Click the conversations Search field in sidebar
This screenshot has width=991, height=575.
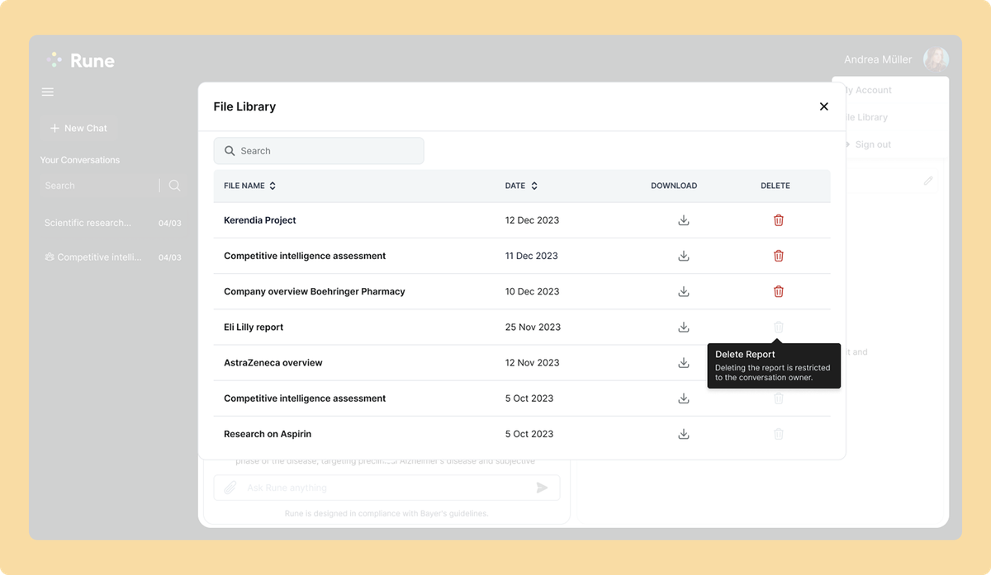coord(99,186)
